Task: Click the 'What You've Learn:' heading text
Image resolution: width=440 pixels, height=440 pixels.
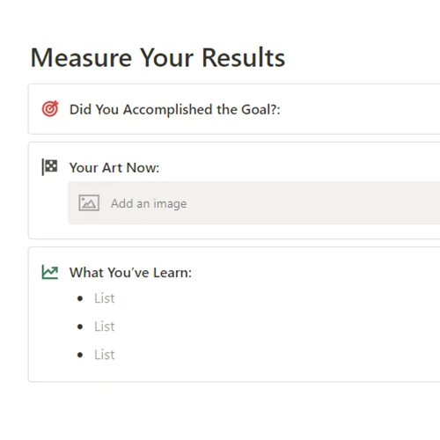Action: point(130,273)
